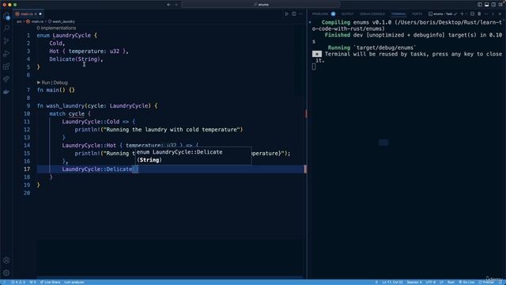Image resolution: width=506 pixels, height=285 pixels.
Task: Create a new terminal with the plus icon
Action: [462, 14]
